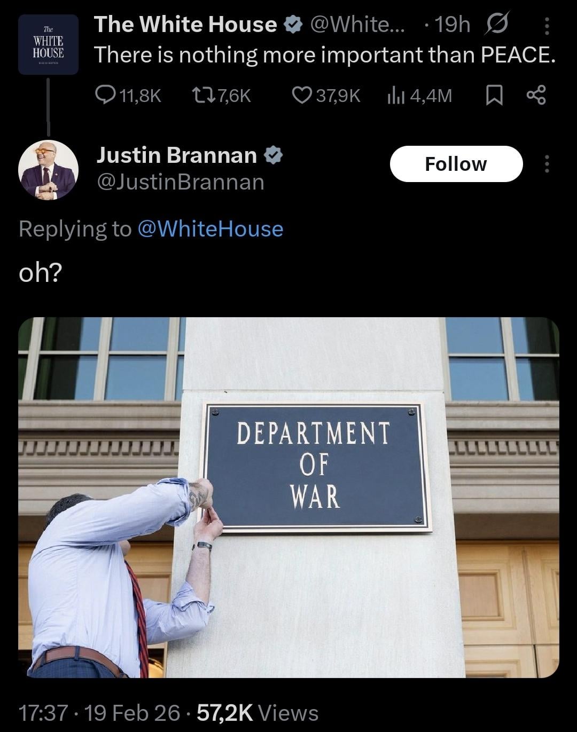
Task: Enlarge the Department of War photo
Action: [x=288, y=498]
